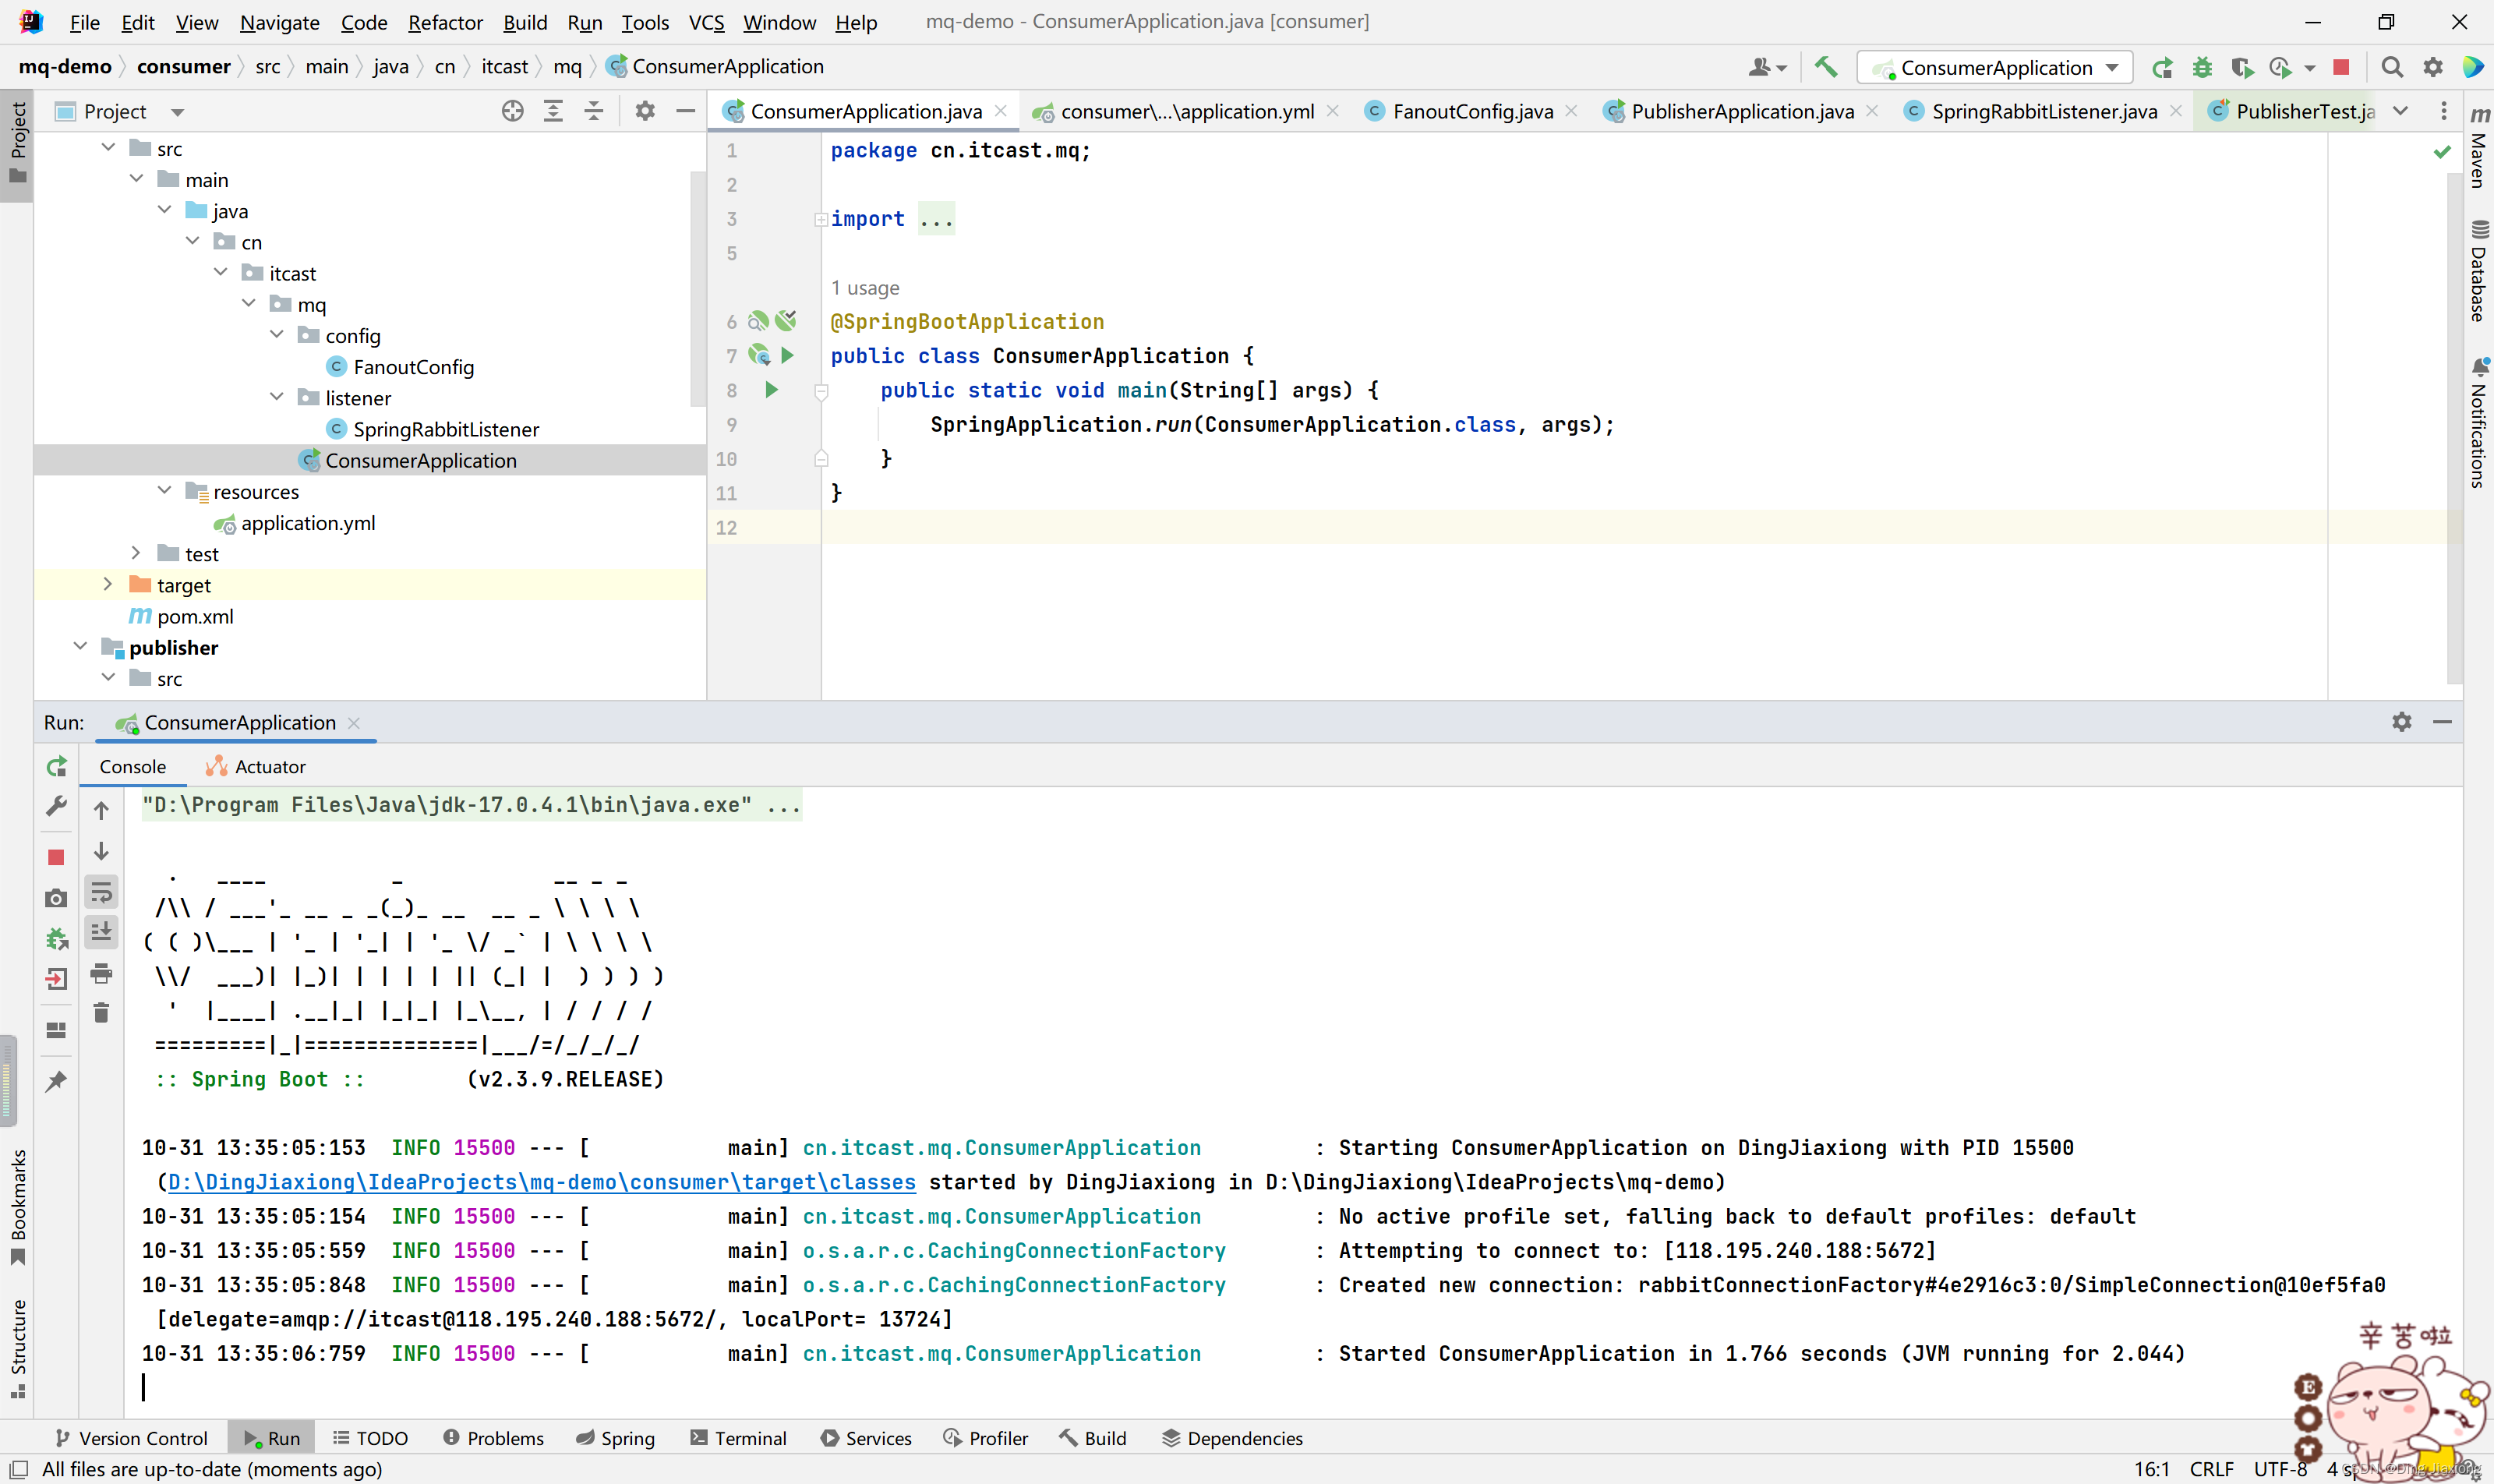Expand the target folder

point(108,584)
